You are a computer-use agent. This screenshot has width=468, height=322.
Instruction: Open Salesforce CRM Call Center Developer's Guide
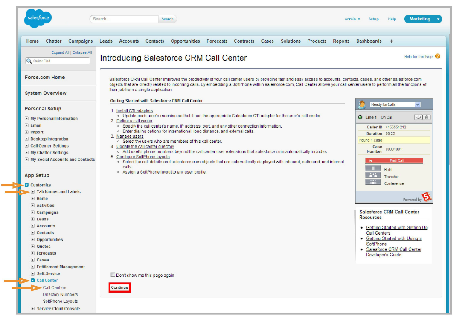394,252
